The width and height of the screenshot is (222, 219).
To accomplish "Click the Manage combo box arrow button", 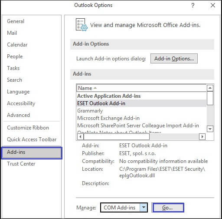I will tap(144, 207).
